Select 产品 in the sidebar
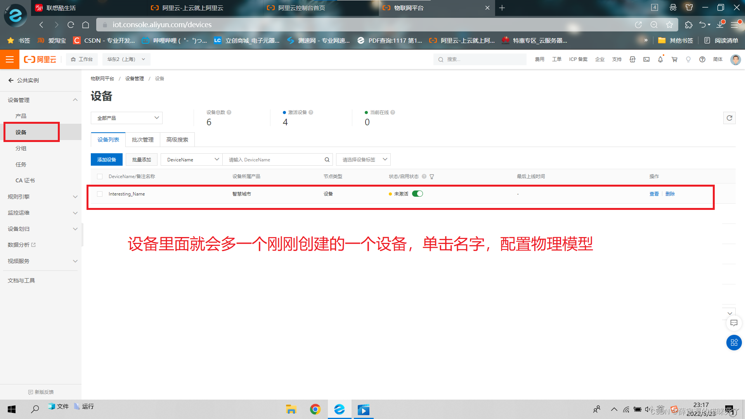Screen dimensions: 745x419 [x=21, y=116]
